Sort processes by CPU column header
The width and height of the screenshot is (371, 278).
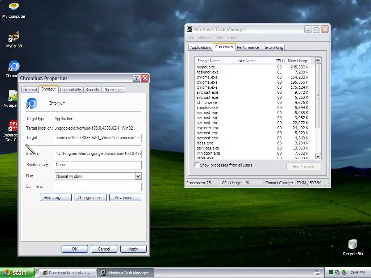(x=278, y=61)
